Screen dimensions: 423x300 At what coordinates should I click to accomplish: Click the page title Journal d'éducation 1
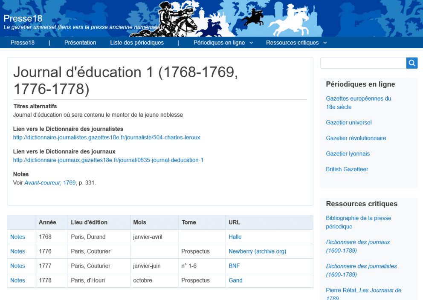(126, 80)
